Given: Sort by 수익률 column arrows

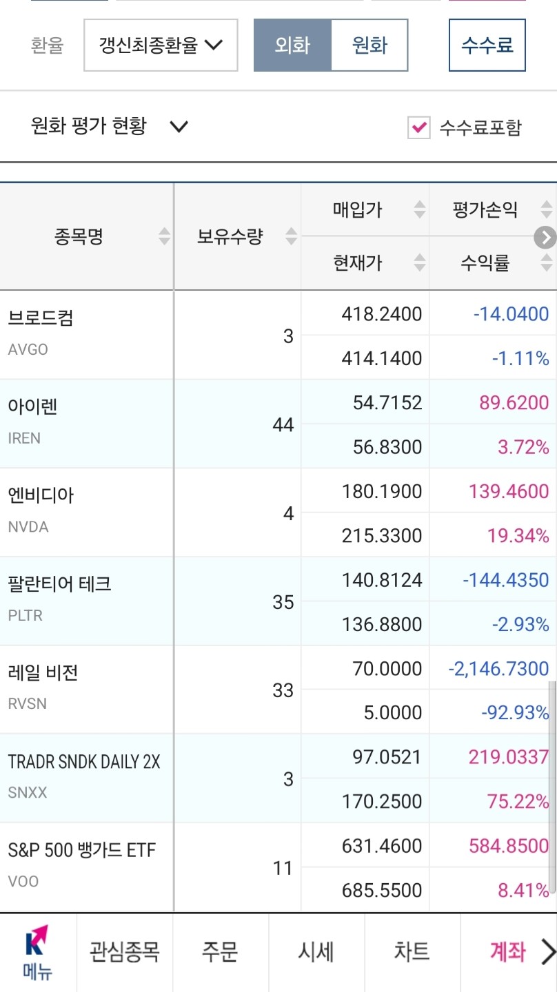Looking at the screenshot, I should coord(547,262).
